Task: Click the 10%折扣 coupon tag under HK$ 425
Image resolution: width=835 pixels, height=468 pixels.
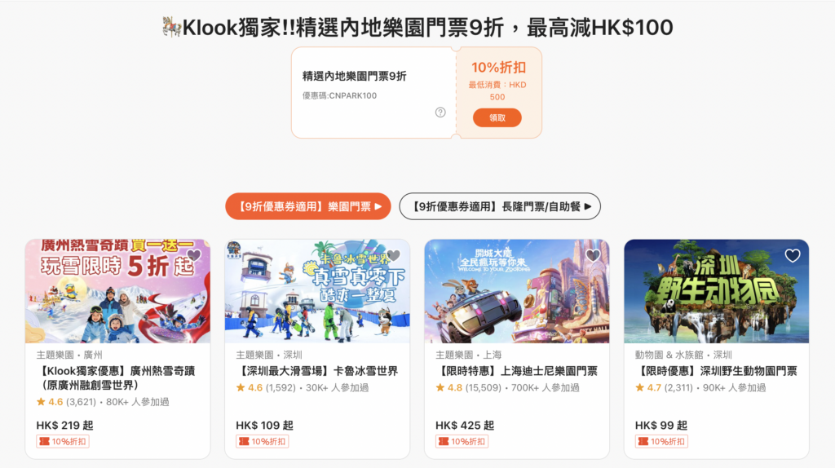Action: [462, 441]
